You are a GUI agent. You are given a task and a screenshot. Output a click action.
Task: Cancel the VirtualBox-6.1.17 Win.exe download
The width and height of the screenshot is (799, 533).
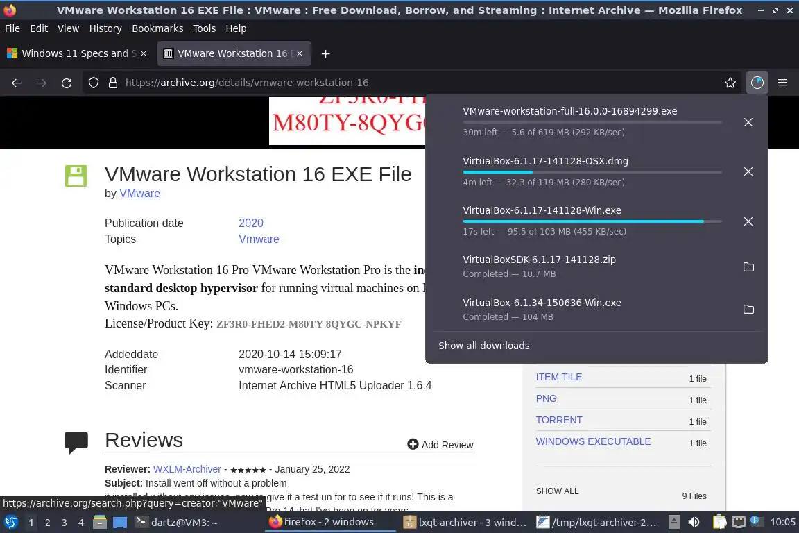[748, 221]
